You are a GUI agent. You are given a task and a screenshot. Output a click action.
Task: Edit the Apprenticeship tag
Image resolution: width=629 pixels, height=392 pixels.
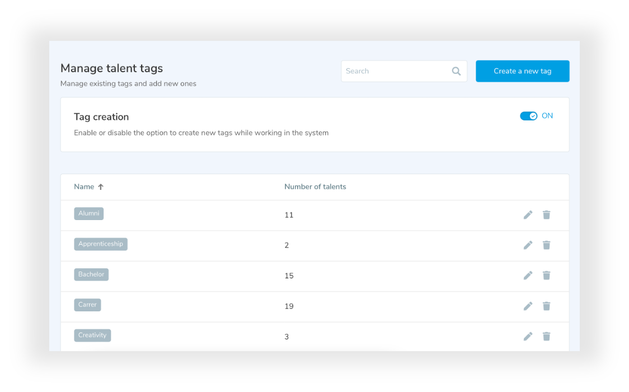528,245
